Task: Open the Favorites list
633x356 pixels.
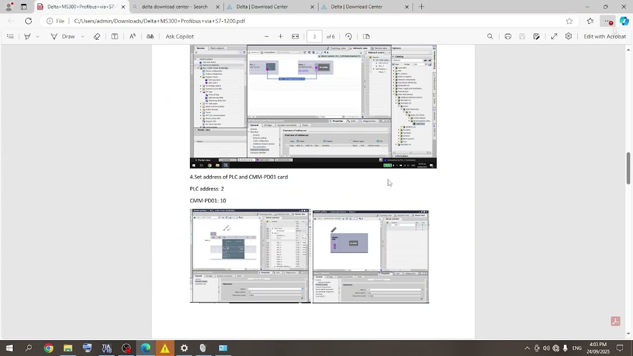Action: (x=590, y=21)
